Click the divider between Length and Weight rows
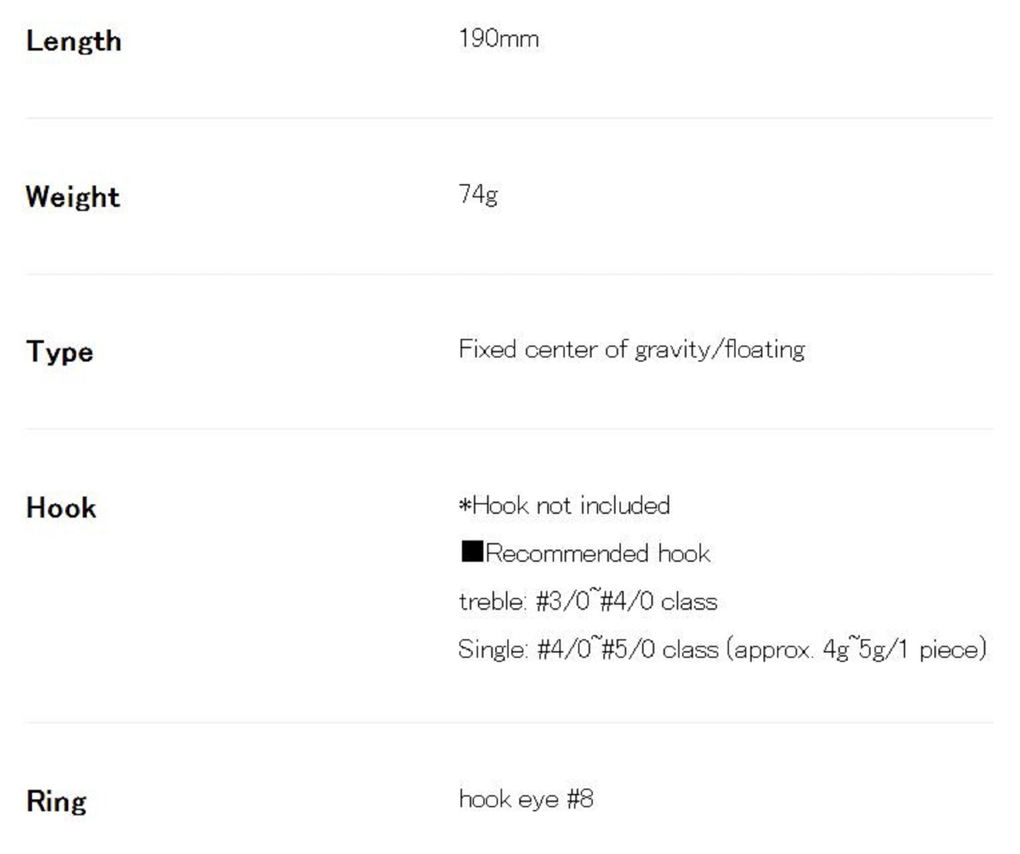1020x854 pixels. click(509, 118)
